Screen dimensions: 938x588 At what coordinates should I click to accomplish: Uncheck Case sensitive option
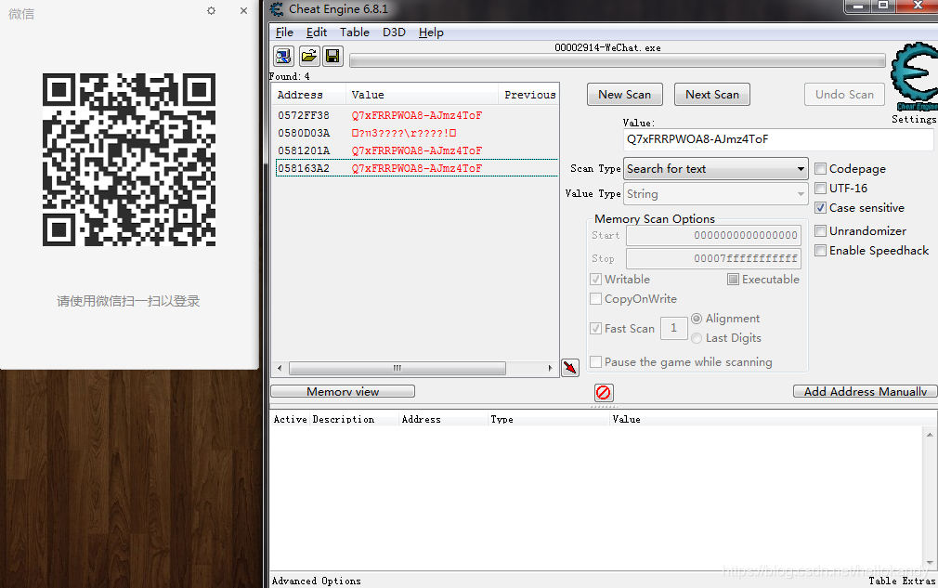click(x=821, y=208)
